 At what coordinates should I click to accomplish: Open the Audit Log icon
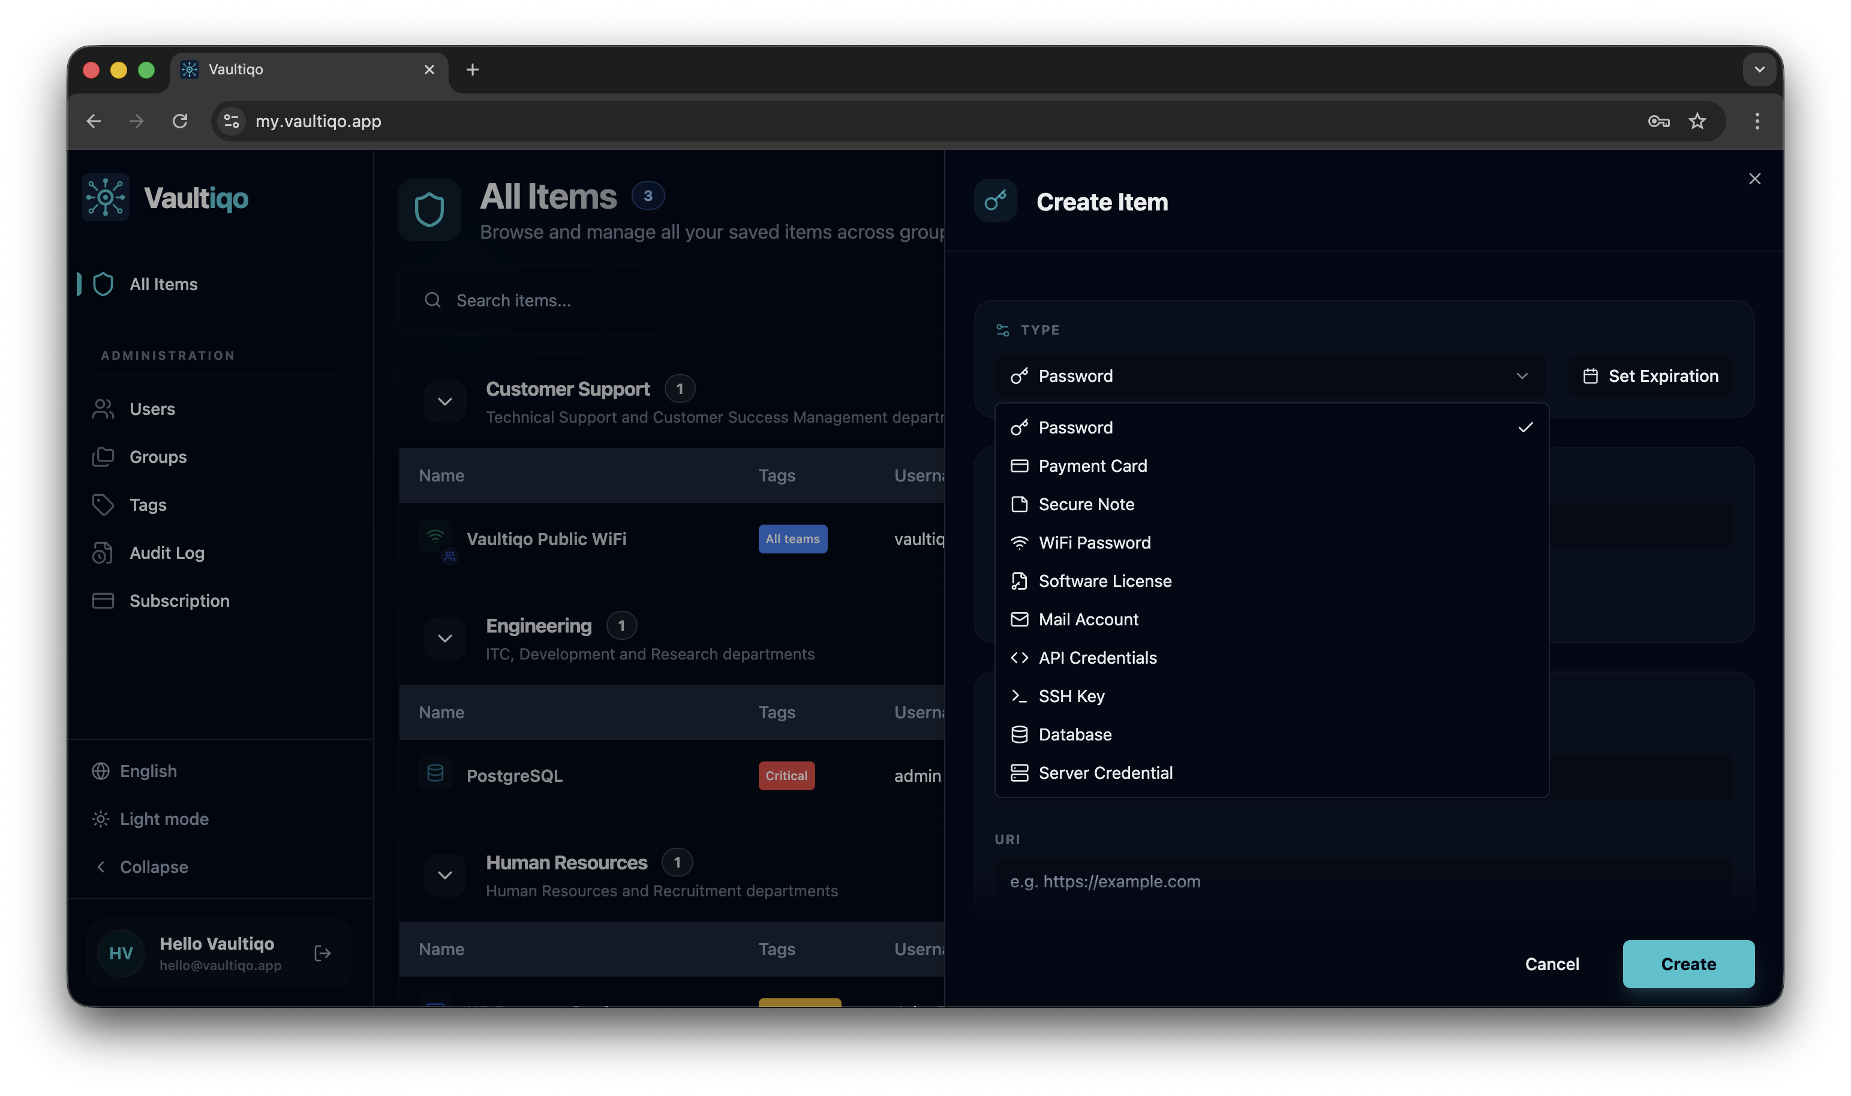point(103,553)
